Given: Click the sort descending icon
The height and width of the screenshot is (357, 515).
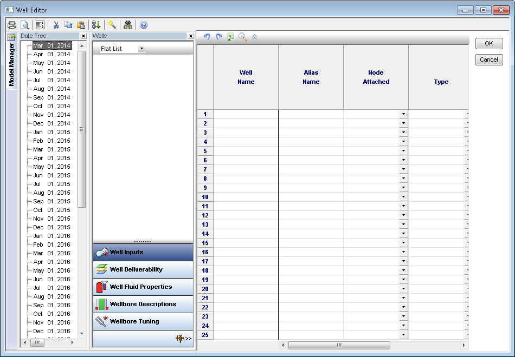Looking at the screenshot, I should tap(96, 25).
